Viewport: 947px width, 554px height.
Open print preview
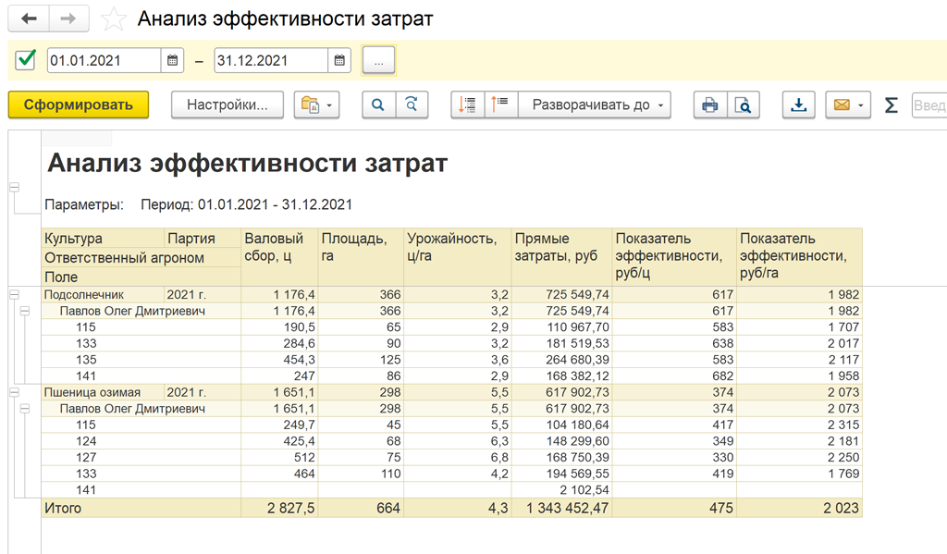[743, 105]
